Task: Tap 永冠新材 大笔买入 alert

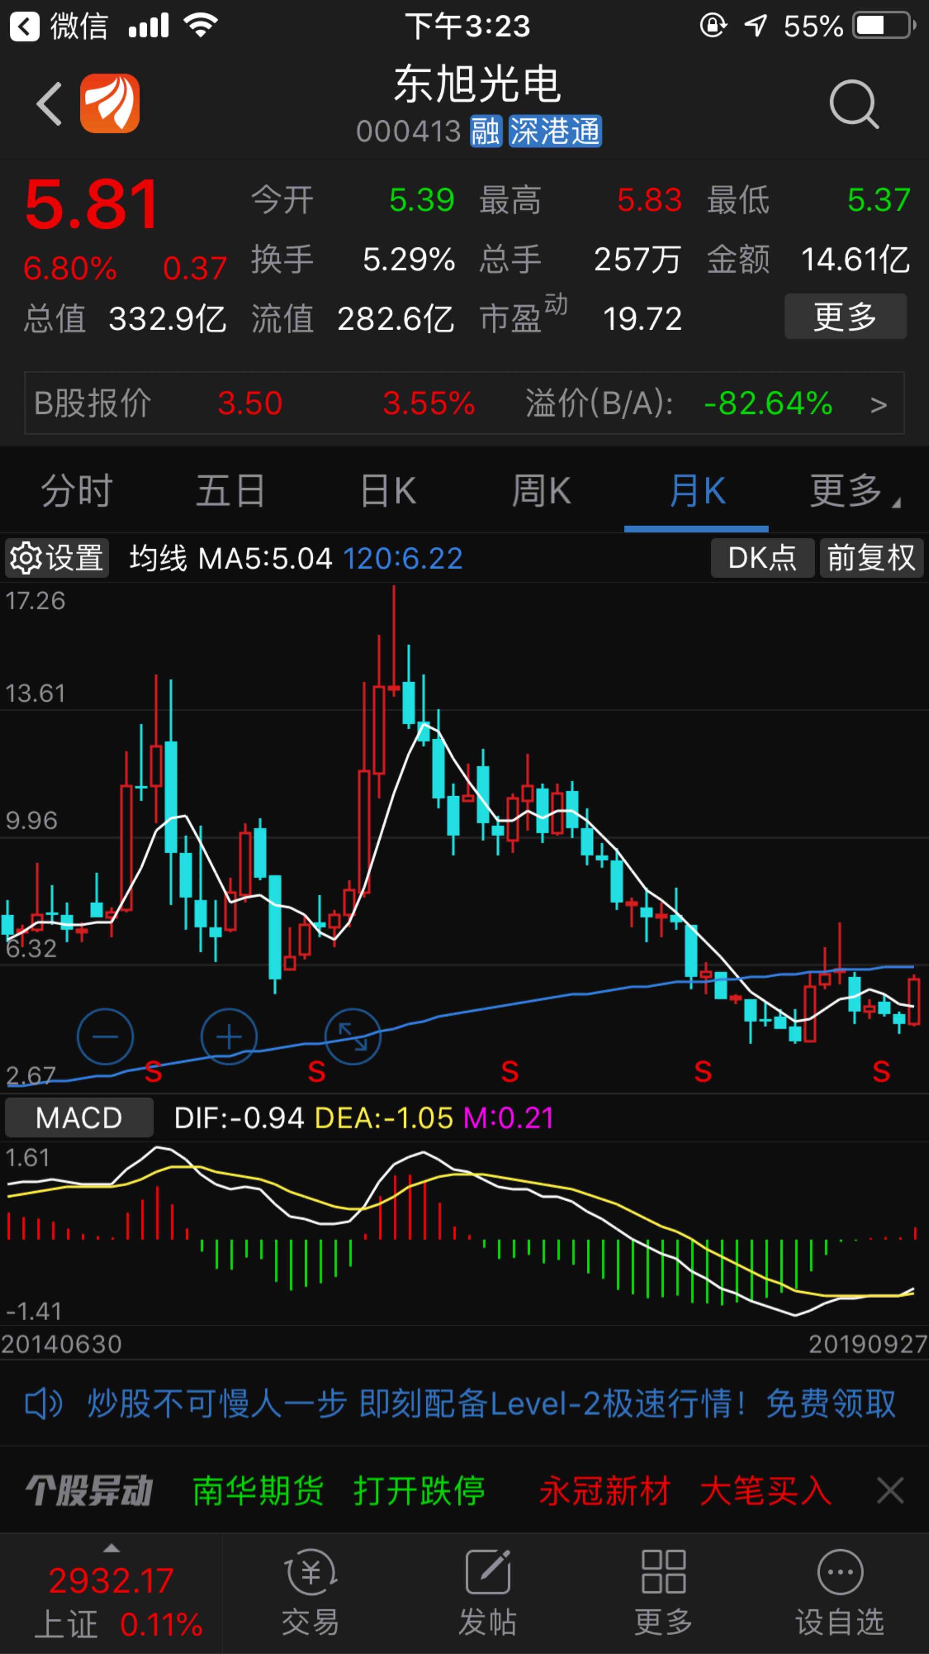Action: (685, 1490)
